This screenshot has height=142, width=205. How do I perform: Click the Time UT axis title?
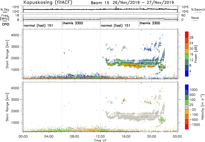coord(100,140)
